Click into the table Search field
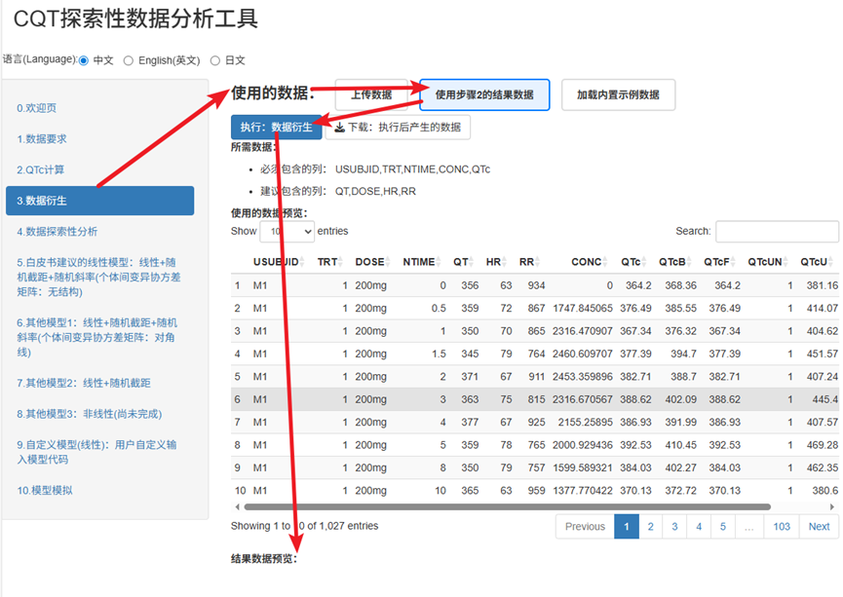 click(x=776, y=232)
